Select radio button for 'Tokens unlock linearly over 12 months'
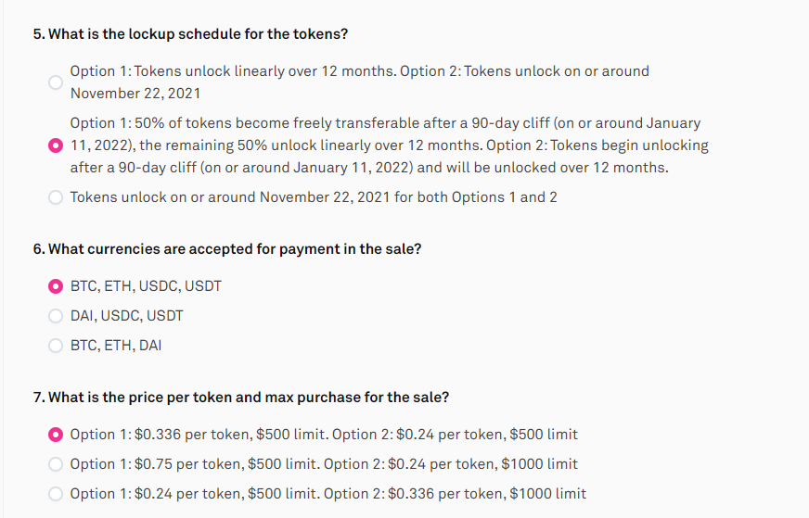Screen dimensions: 809x518 pos(56,82)
